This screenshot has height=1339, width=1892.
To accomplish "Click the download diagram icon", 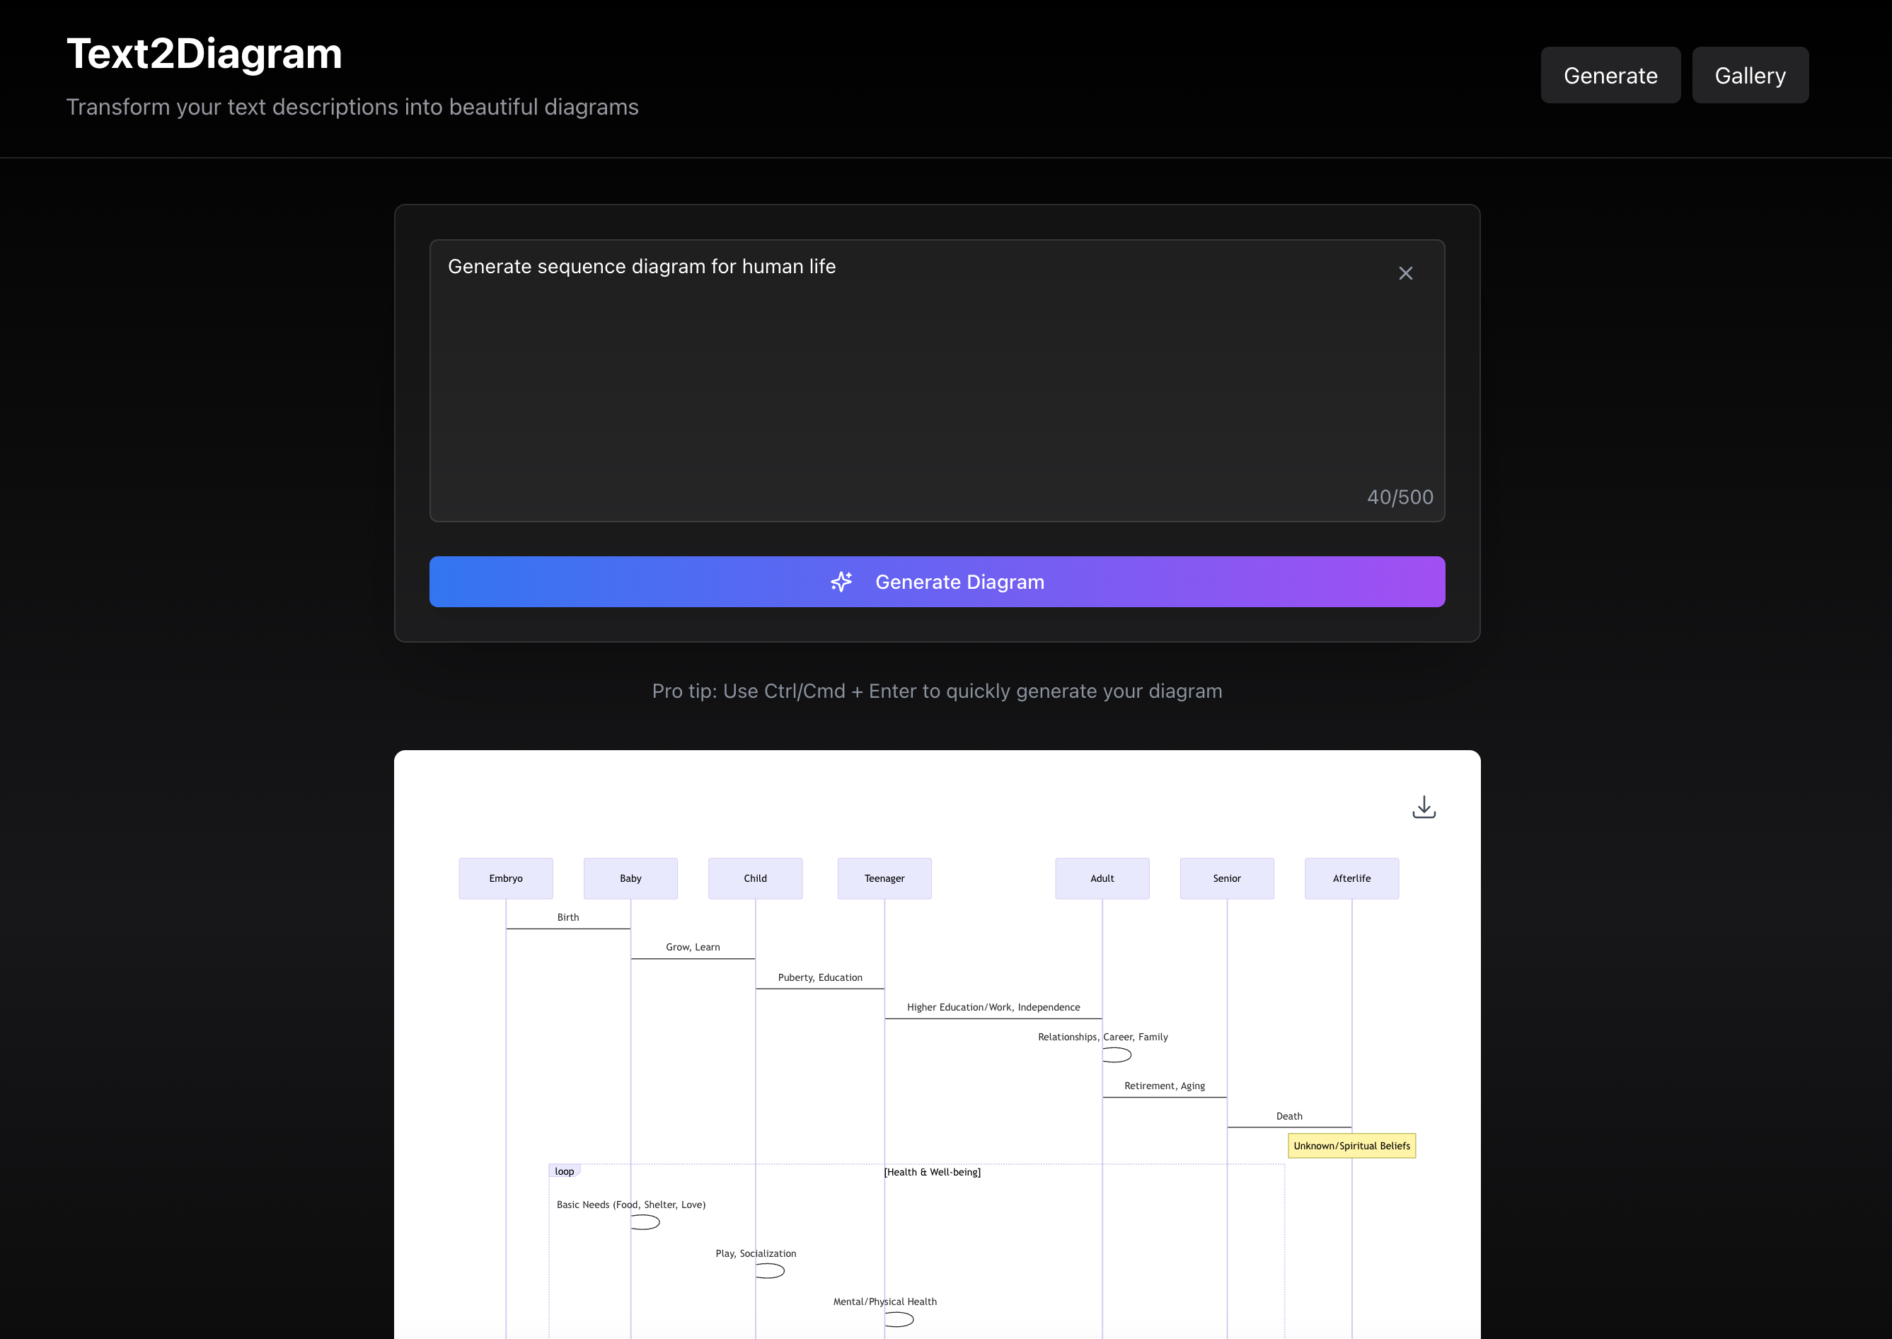I will (x=1424, y=808).
